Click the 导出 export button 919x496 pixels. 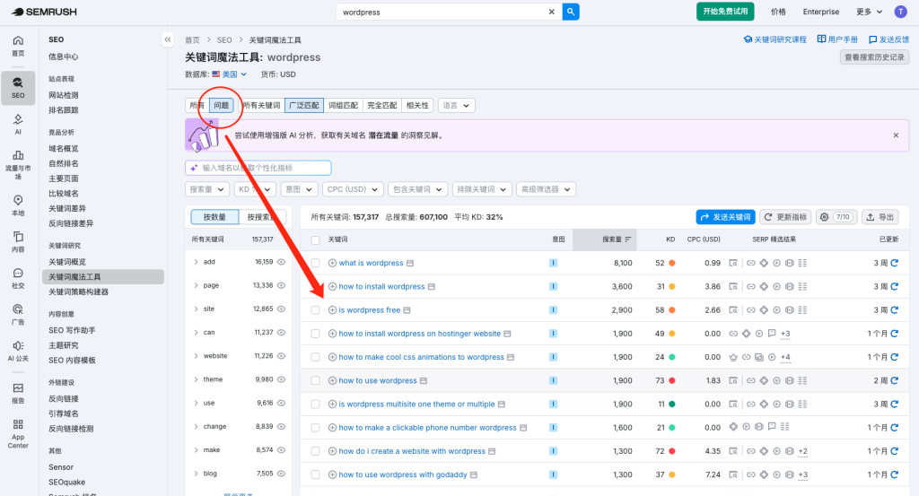tap(880, 217)
